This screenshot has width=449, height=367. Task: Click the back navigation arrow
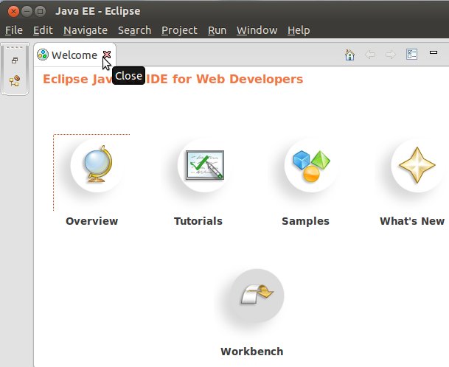pyautogui.click(x=370, y=55)
